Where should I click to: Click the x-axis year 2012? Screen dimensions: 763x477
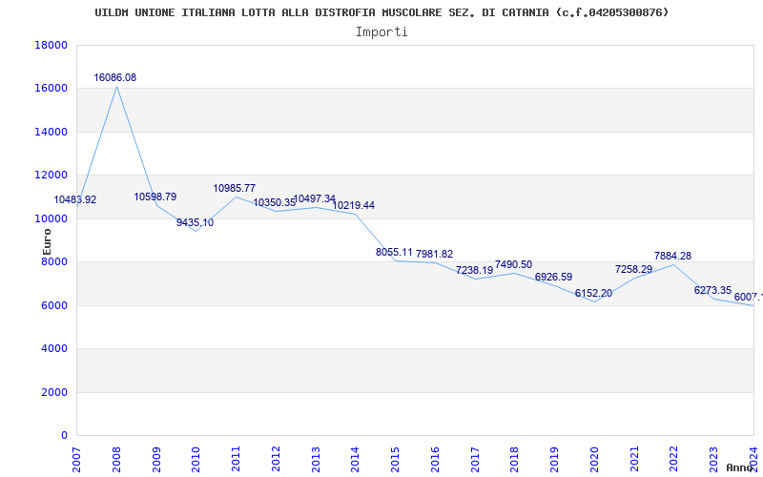coord(276,459)
